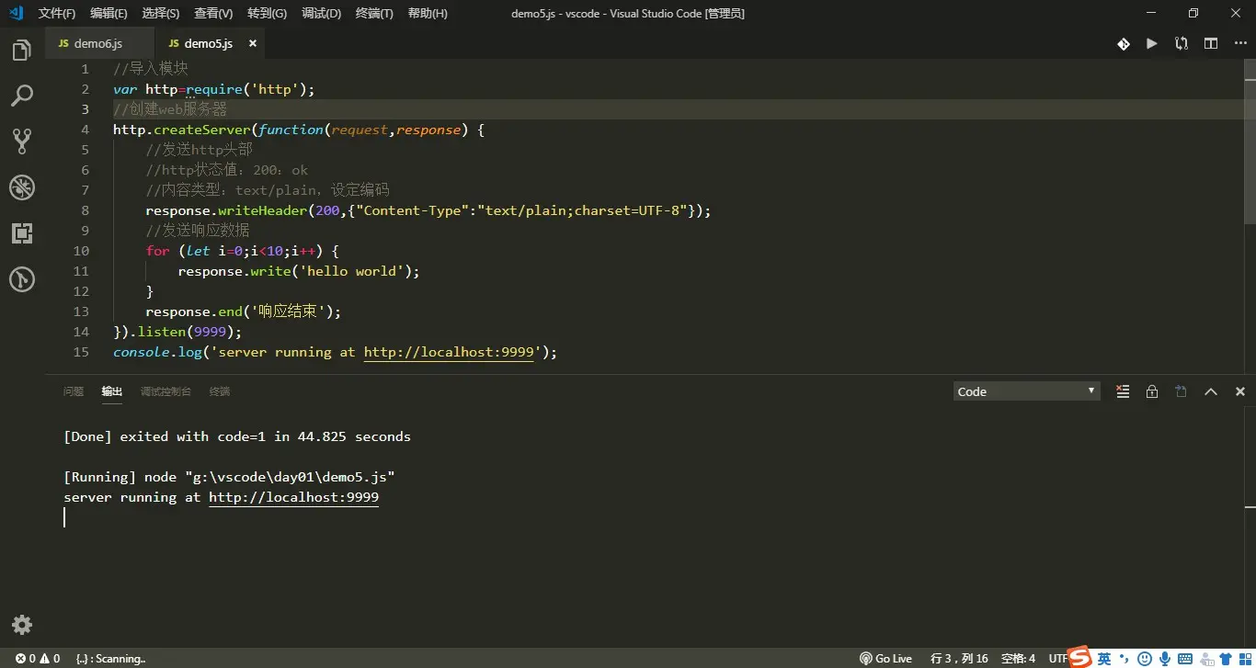Clear the output panel
This screenshot has height=668, width=1256.
pyautogui.click(x=1123, y=391)
